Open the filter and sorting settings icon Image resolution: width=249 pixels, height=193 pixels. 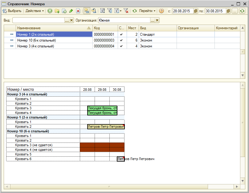[x=102, y=11]
